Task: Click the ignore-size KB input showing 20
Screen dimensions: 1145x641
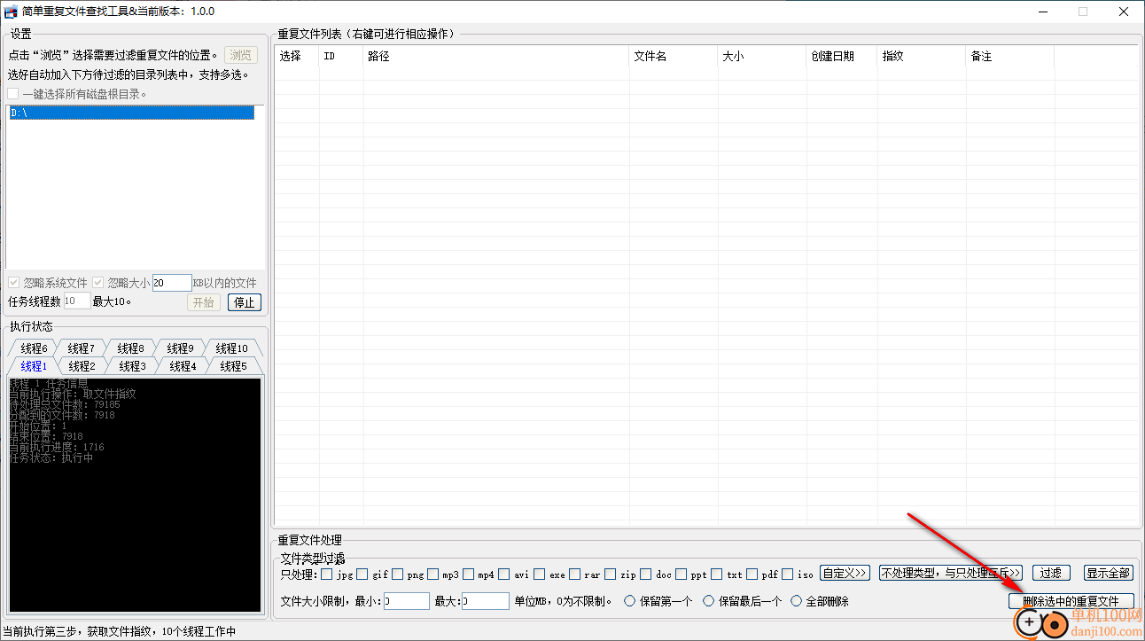Action: (x=171, y=283)
